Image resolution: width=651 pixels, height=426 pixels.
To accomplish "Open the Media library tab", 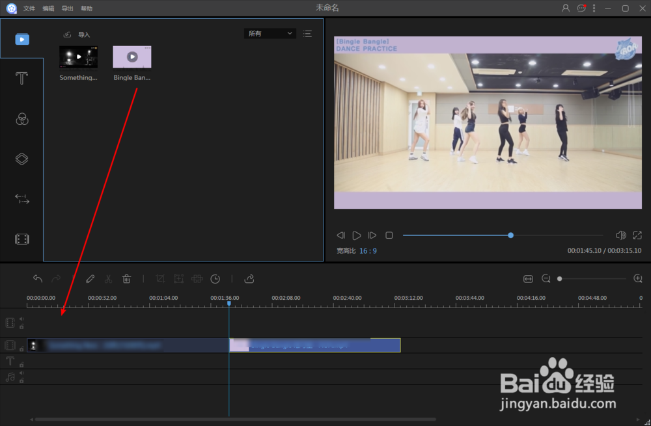I will [22, 40].
